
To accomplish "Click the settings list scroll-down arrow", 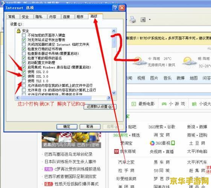I will pos(114,93).
